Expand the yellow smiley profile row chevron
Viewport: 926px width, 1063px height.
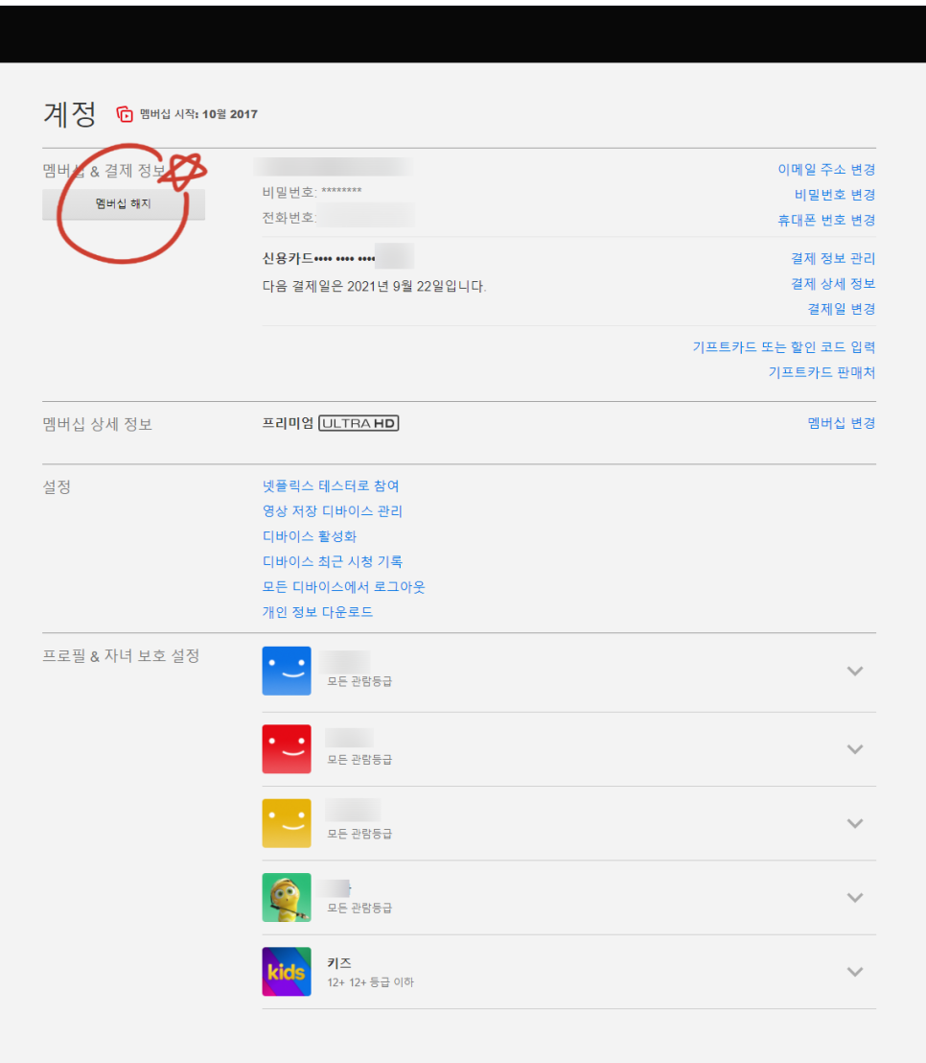tap(855, 824)
